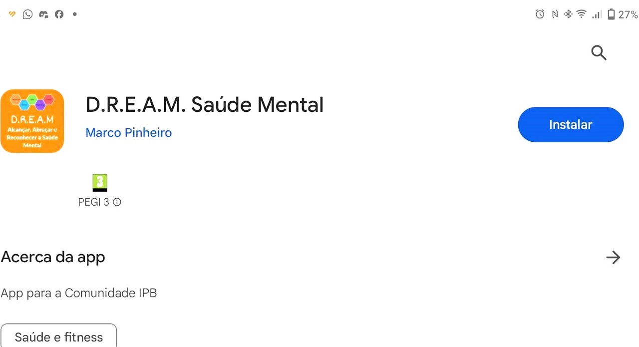
Task: Tap the App para a Comunidade IPB description
Action: click(x=79, y=293)
